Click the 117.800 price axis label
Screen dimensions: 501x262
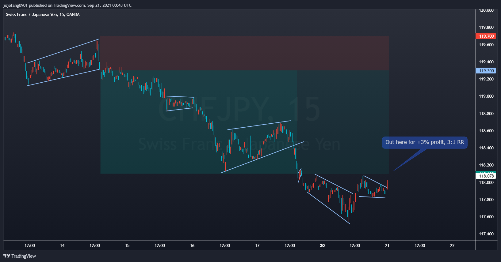[486, 200]
